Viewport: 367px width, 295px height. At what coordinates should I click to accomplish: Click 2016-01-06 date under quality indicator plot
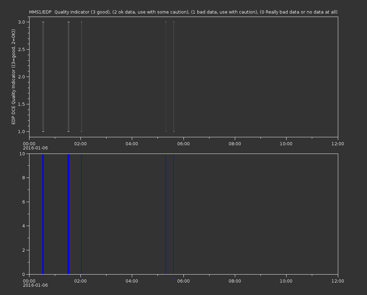click(35, 148)
